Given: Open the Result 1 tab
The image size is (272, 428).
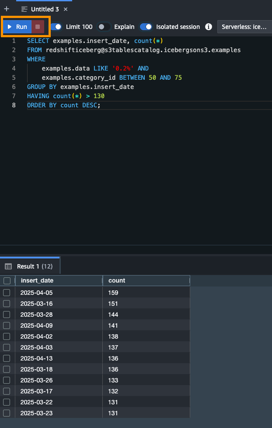Looking at the screenshot, I should [30, 266].
